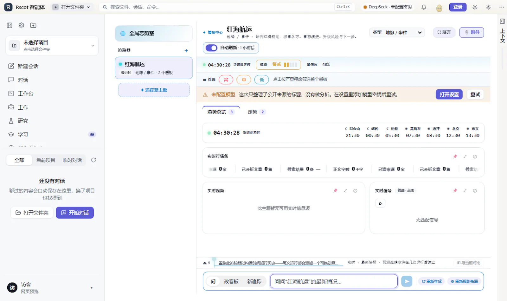The width and height of the screenshot is (507, 301).
Task: Click the 威胁 警戒 level meter
Action: tap(278, 65)
